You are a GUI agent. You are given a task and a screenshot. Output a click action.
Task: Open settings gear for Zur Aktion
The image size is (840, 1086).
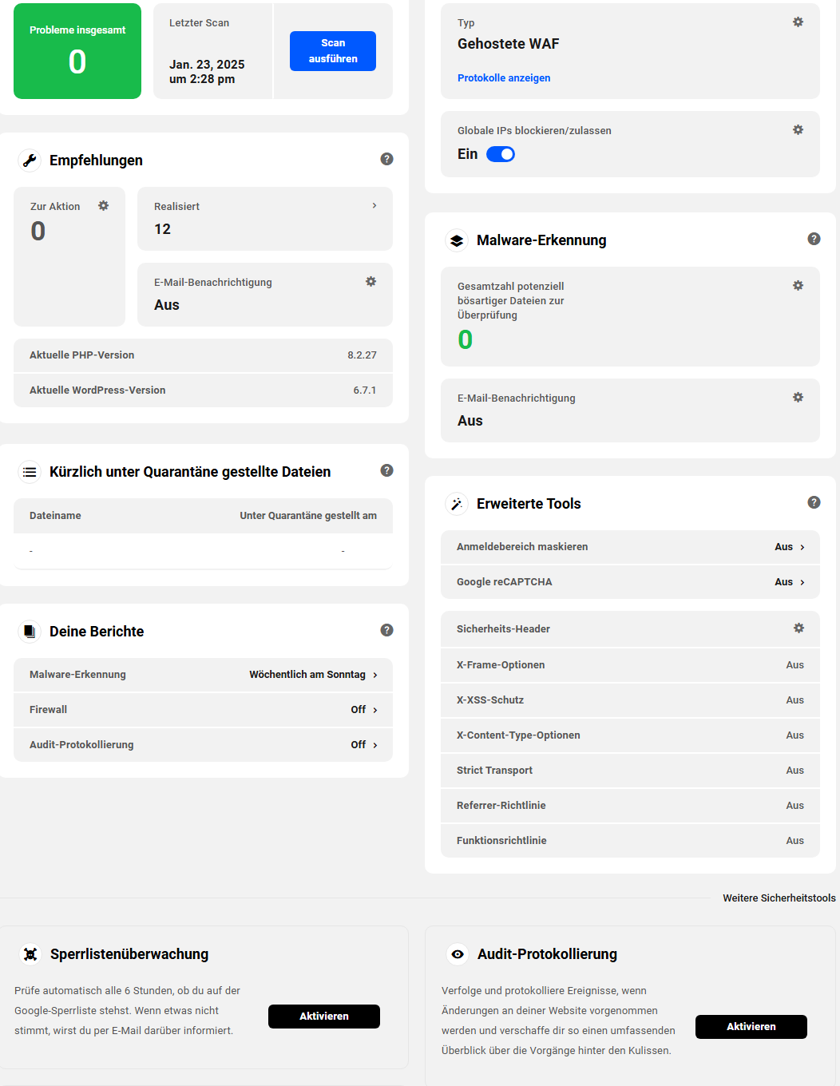point(104,206)
